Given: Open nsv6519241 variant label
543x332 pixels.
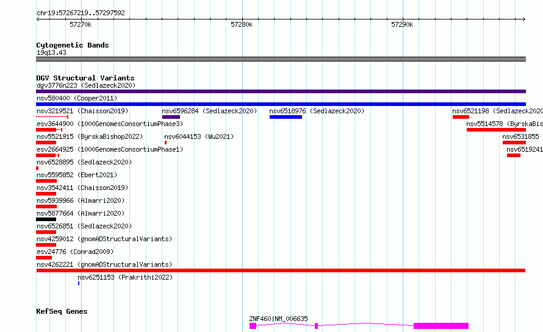Looking at the screenshot, I should pyautogui.click(x=525, y=149).
